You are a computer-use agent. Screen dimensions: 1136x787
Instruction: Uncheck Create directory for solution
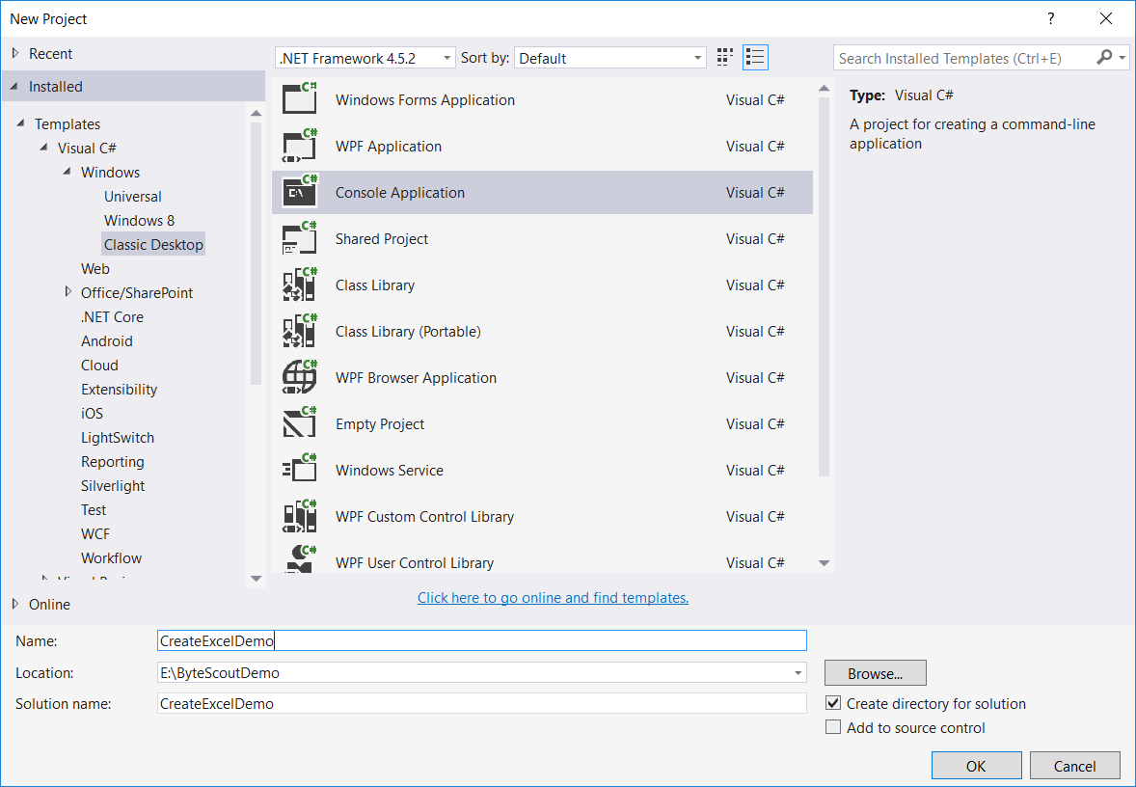[834, 704]
